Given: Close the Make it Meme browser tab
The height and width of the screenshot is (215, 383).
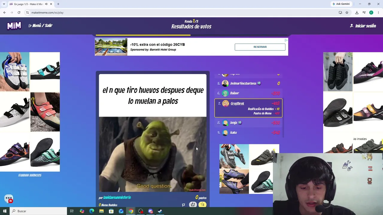Looking at the screenshot, I should (51, 4).
